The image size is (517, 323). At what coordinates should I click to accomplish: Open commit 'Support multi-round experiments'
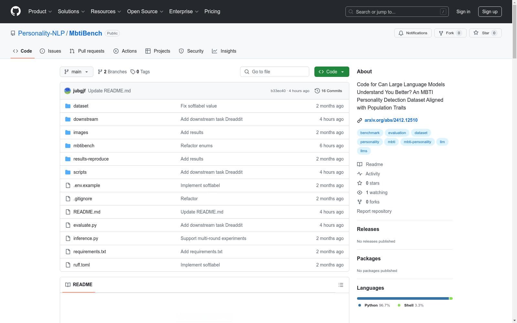(x=213, y=238)
